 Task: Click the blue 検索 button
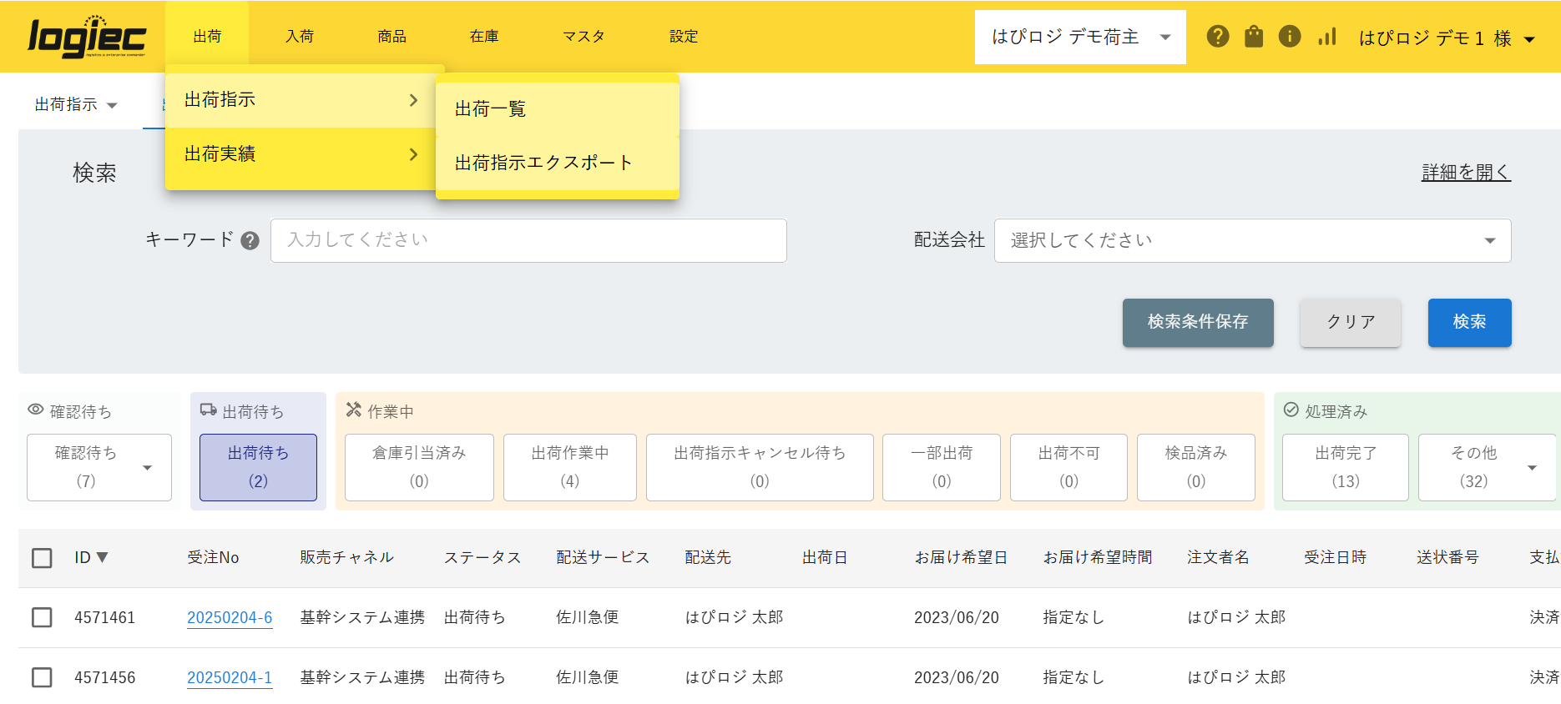[1469, 322]
